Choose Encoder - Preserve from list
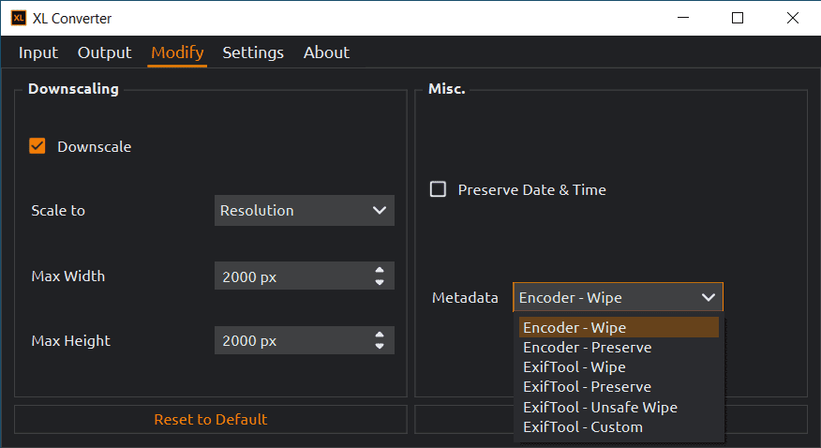The height and width of the screenshot is (448, 821). 587,348
